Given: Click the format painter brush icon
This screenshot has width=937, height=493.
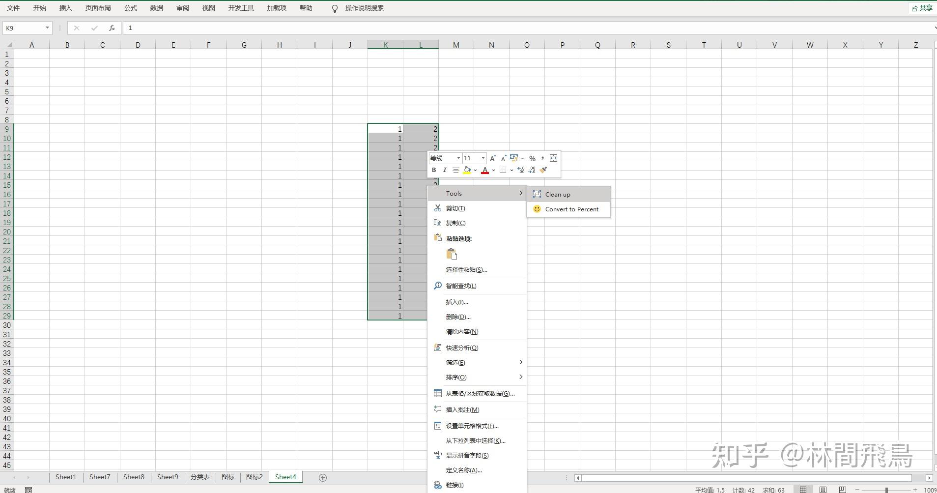Looking at the screenshot, I should coord(543,170).
